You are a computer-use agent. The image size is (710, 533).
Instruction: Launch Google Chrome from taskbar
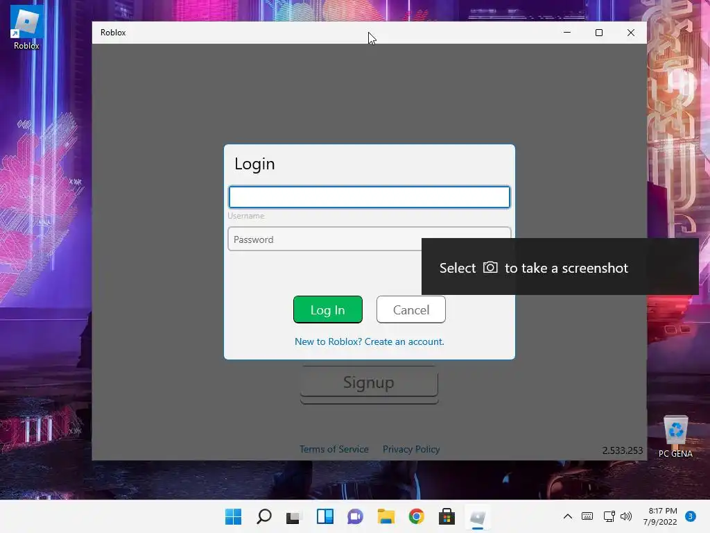[416, 516]
